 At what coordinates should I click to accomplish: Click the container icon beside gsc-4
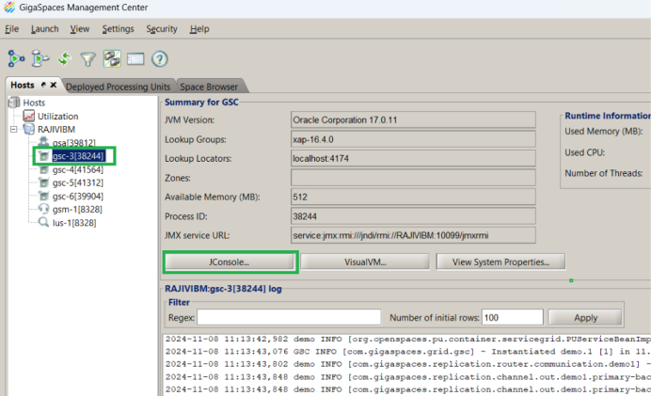click(x=43, y=169)
